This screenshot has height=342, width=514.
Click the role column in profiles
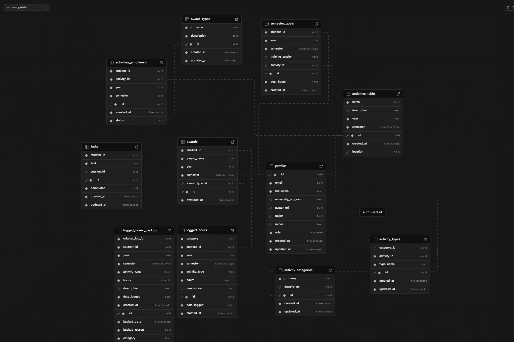click(278, 233)
